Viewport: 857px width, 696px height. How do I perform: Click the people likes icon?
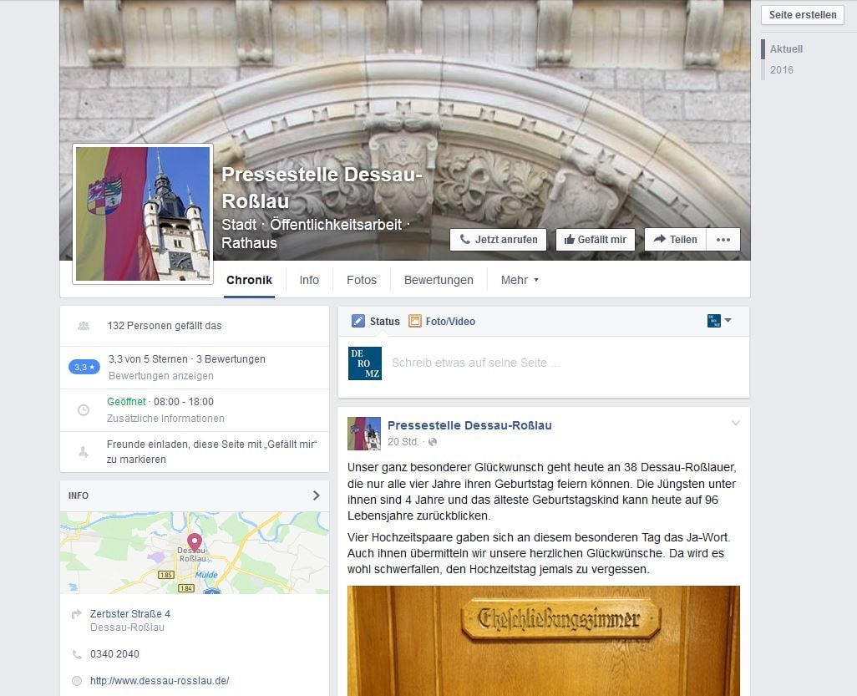click(83, 326)
